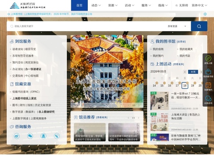214x160 pixels.
Task: Open the 简体中文 language dropdown
Action: pos(199,5)
